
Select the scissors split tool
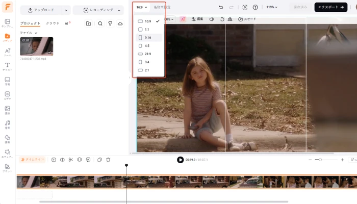[71, 160]
